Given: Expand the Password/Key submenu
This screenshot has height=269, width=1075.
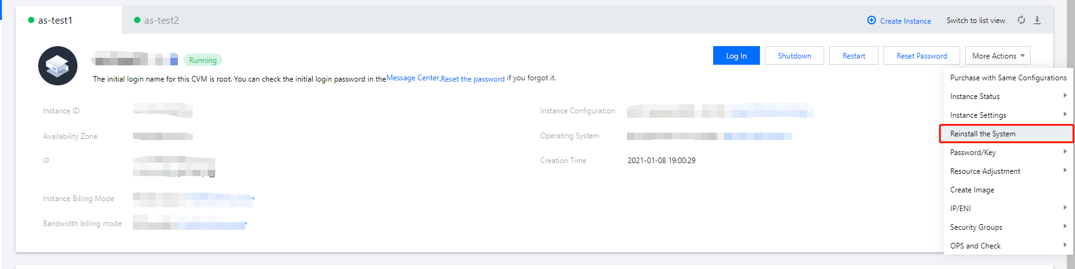Looking at the screenshot, I should [1008, 153].
